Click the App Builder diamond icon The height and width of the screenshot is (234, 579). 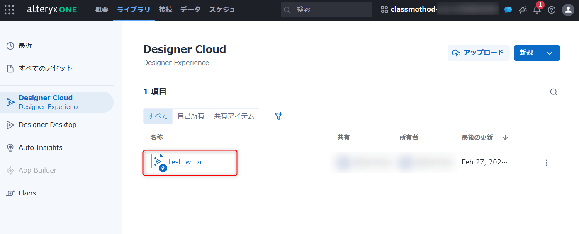(10, 170)
